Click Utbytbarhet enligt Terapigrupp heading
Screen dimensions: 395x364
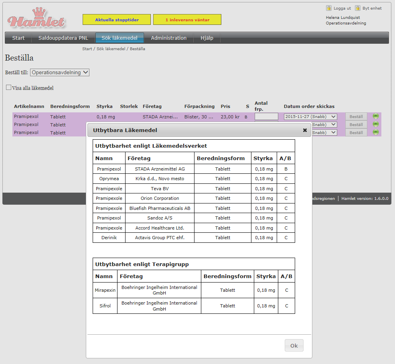click(142, 264)
